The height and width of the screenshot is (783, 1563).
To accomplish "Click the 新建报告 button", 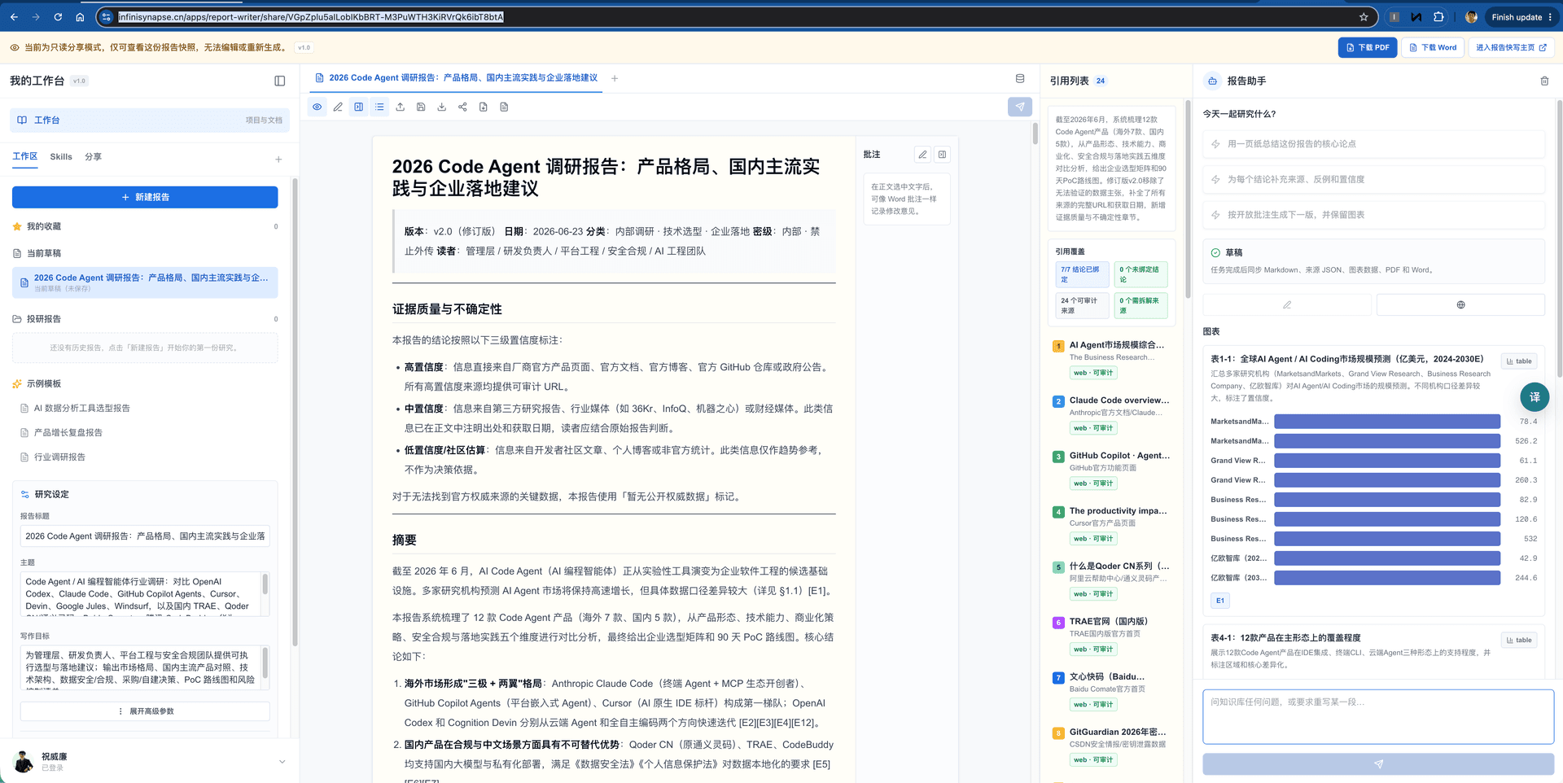I will tap(145, 197).
